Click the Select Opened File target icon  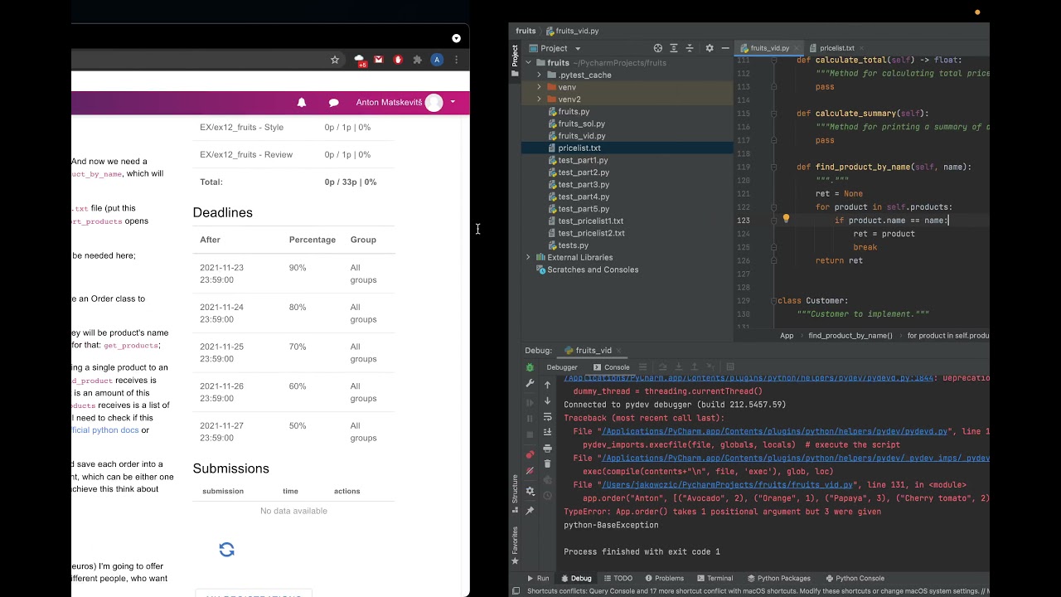pyautogui.click(x=658, y=48)
